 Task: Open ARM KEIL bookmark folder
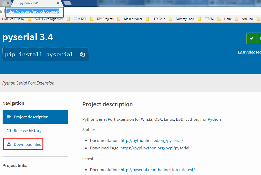click(x=80, y=19)
